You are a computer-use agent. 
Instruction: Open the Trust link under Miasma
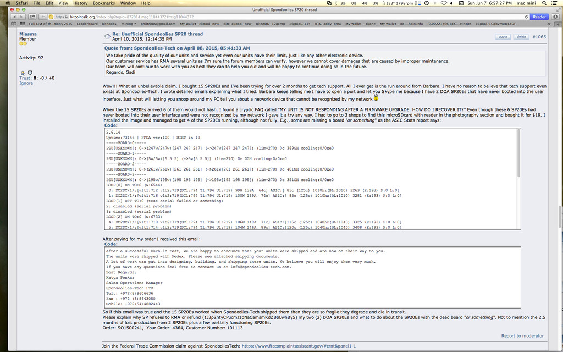click(x=25, y=78)
